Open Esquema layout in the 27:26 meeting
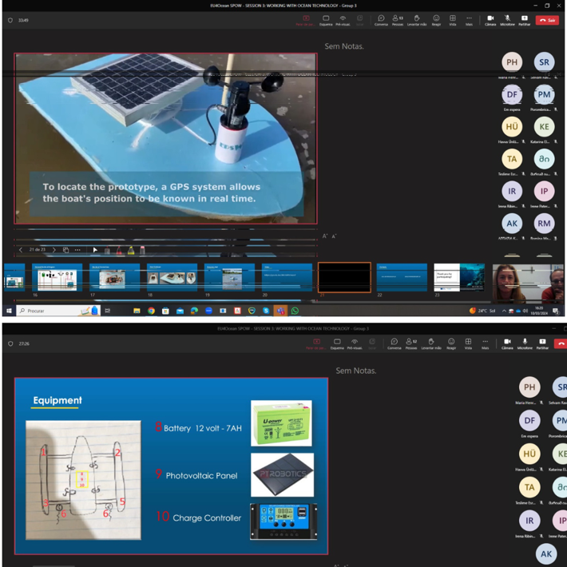This screenshot has width=567, height=567. pos(337,343)
